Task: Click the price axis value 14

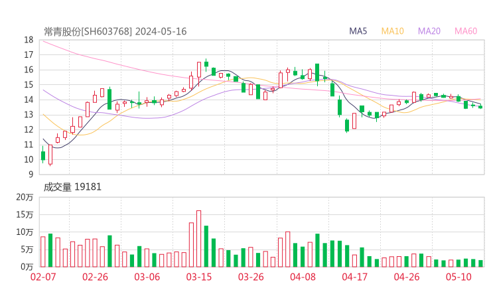Action: coord(29,100)
